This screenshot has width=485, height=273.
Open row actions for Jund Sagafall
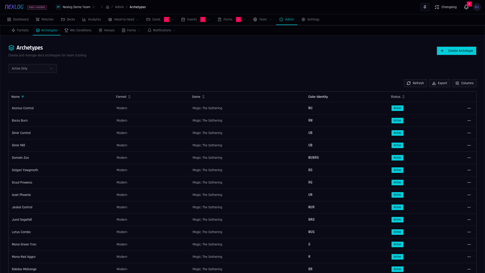click(469, 220)
